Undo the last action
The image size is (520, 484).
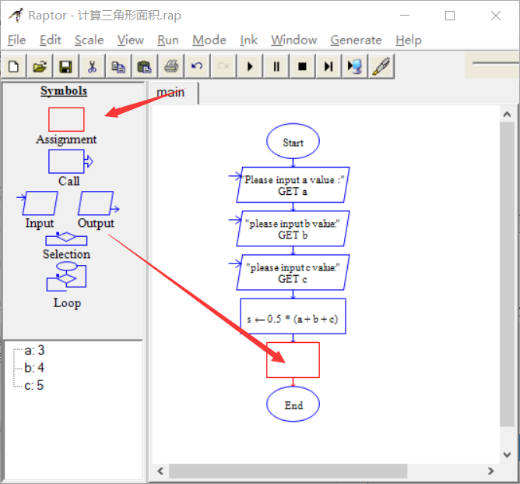(x=197, y=66)
